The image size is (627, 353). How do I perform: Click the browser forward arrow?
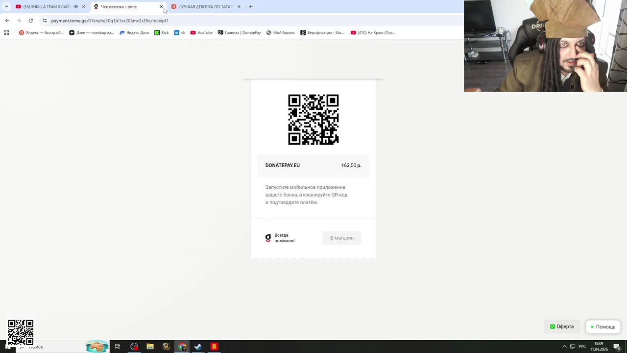click(19, 21)
